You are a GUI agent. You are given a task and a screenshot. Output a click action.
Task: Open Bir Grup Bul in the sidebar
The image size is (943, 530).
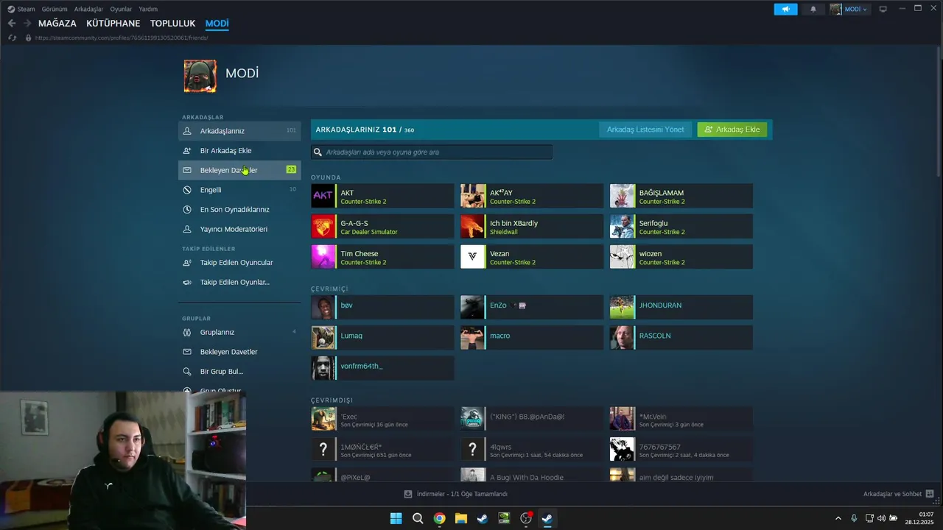click(239, 372)
